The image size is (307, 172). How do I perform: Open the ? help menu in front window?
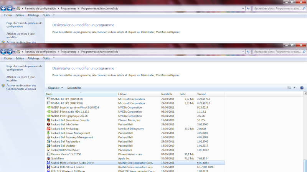[x=54, y=58]
